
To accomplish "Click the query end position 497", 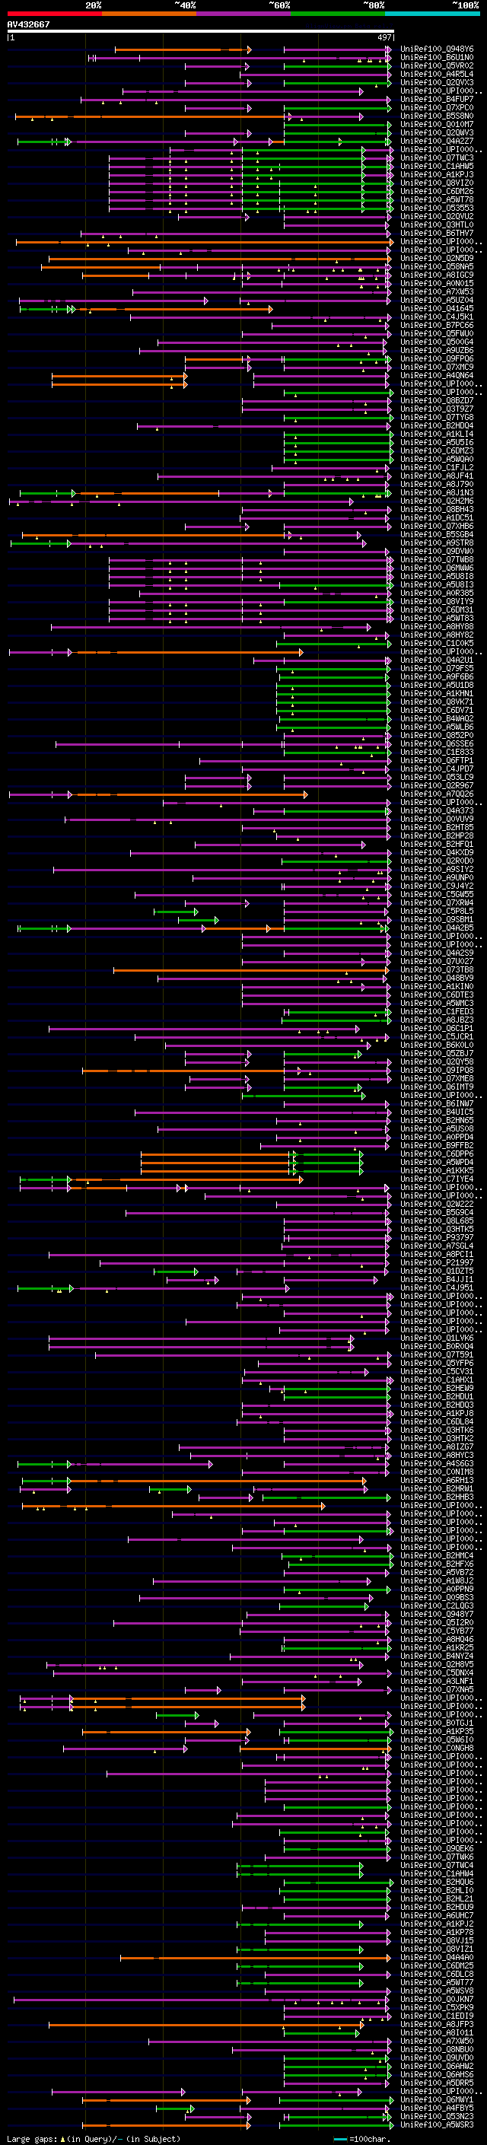I will pyautogui.click(x=384, y=37).
